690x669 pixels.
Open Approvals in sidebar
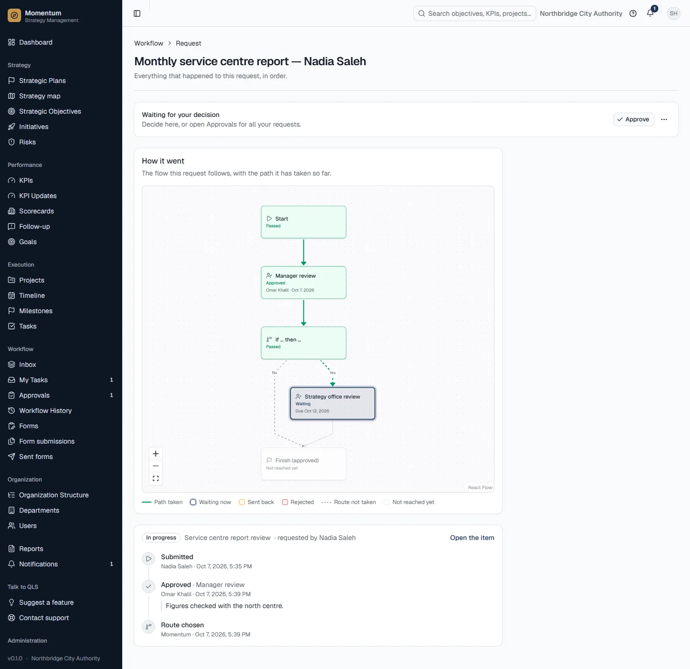click(61, 395)
